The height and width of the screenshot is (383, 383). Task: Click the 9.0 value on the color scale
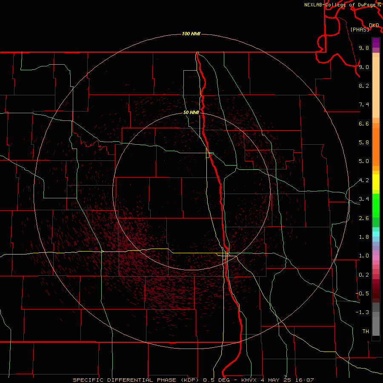(x=364, y=67)
